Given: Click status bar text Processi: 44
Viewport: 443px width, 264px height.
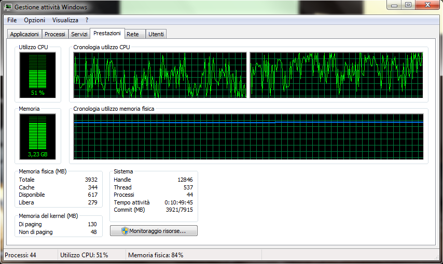Looking at the screenshot, I should click(x=20, y=255).
